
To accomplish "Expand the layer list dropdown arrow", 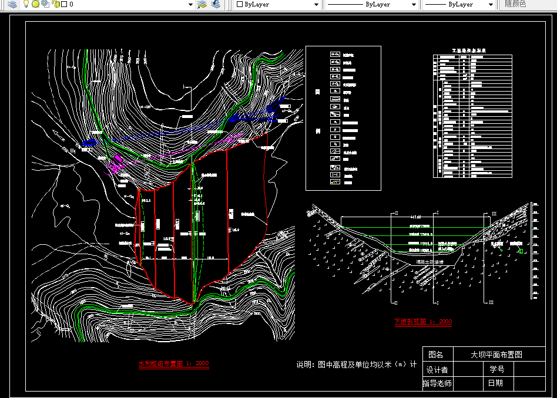I will point(190,5).
